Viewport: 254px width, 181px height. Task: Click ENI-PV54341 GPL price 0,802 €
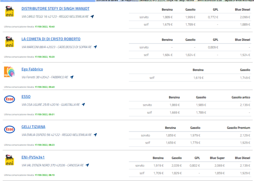click(x=195, y=165)
